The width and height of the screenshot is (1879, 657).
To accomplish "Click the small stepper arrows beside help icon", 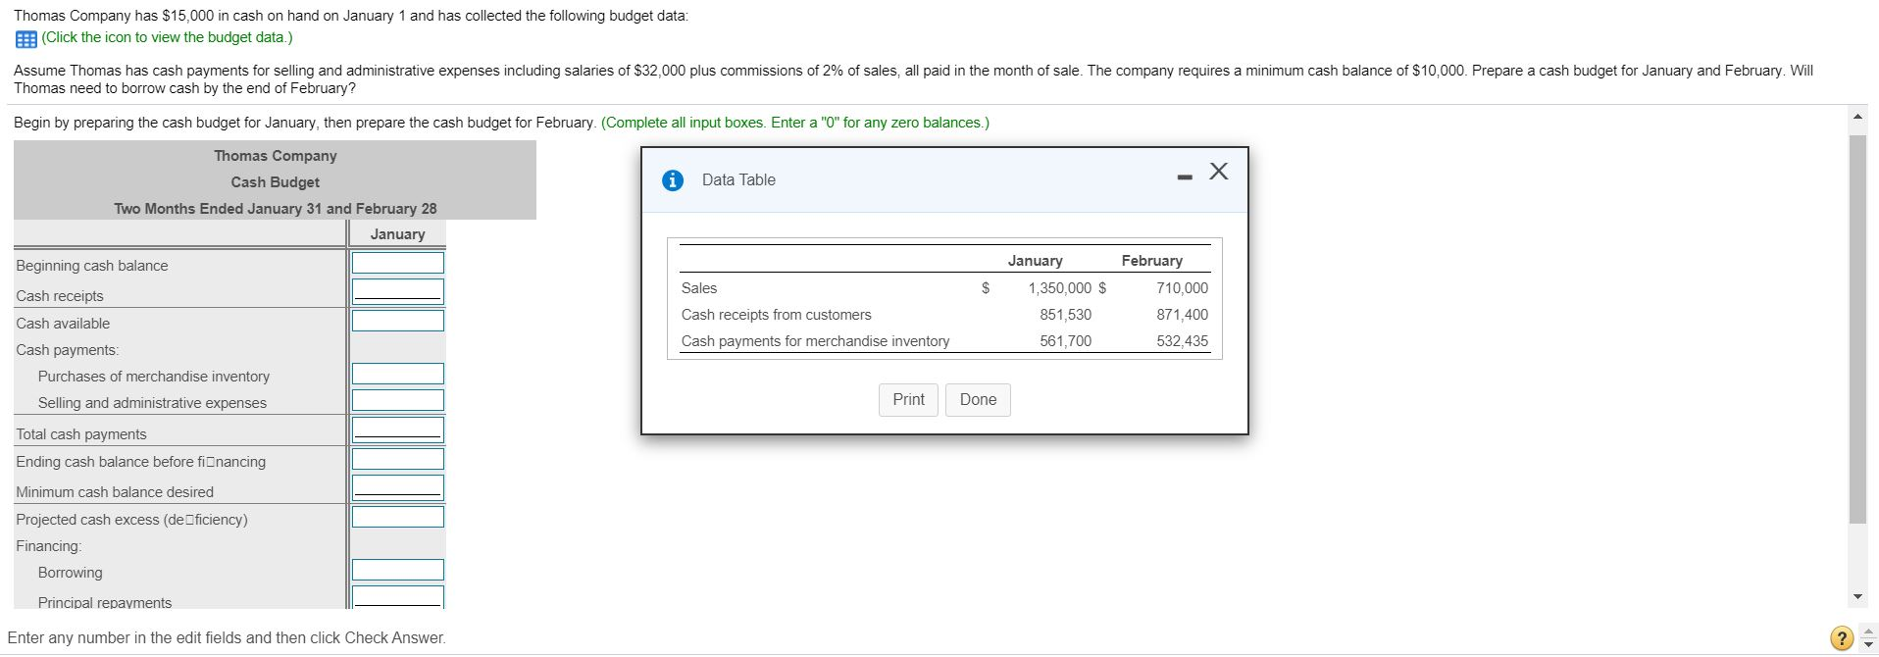I will tap(1867, 638).
